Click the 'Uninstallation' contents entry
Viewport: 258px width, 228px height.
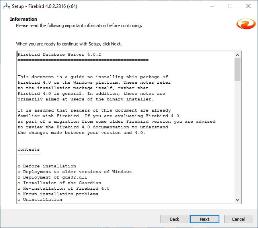click(43, 200)
